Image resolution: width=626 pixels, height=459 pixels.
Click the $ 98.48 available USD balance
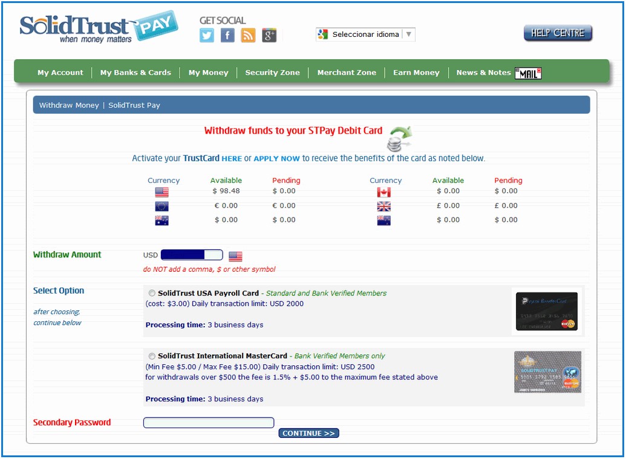[x=226, y=191]
